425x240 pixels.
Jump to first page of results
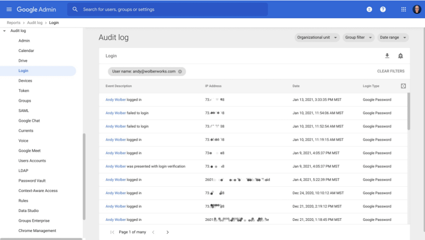point(112,232)
